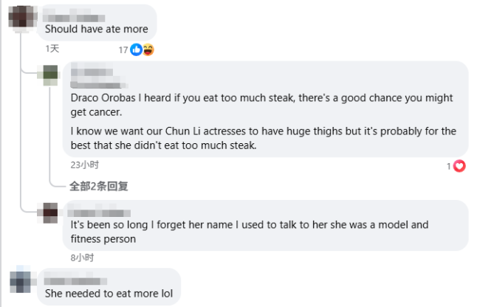Click the 'Should have ate more' comment text
The width and height of the screenshot is (480, 307).
point(97,29)
